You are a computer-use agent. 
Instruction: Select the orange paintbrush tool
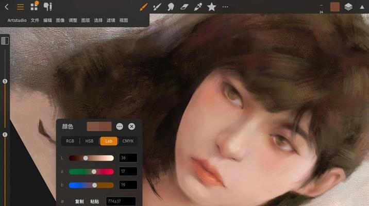click(x=144, y=7)
